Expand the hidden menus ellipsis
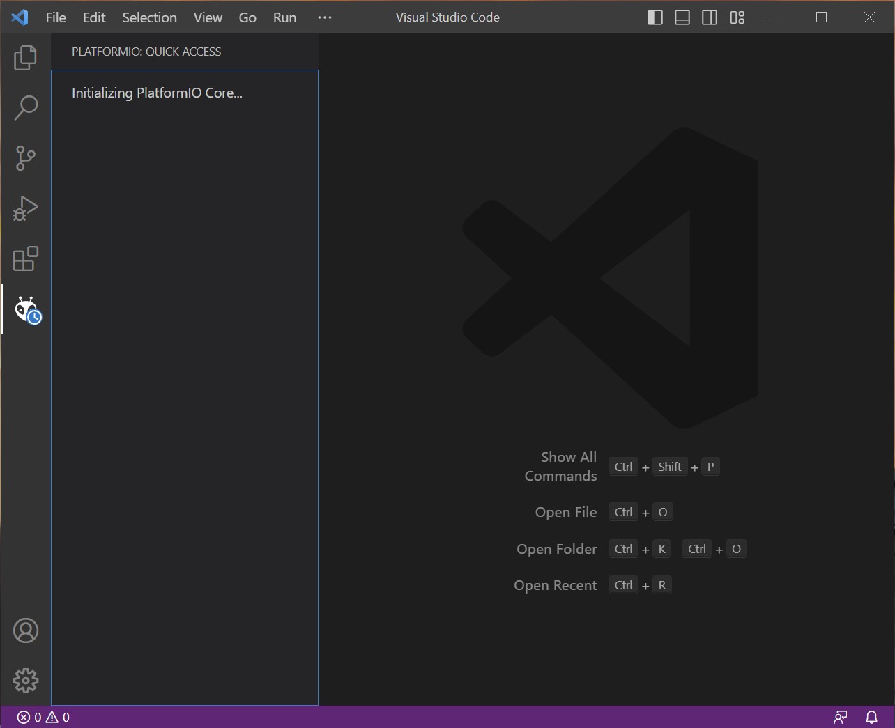Image resolution: width=895 pixels, height=728 pixels. [x=325, y=17]
